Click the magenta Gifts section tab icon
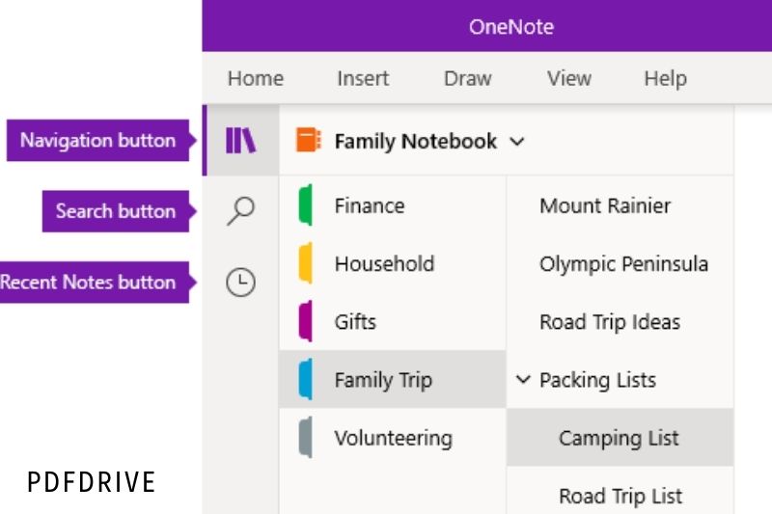772x514 pixels. [x=305, y=321]
